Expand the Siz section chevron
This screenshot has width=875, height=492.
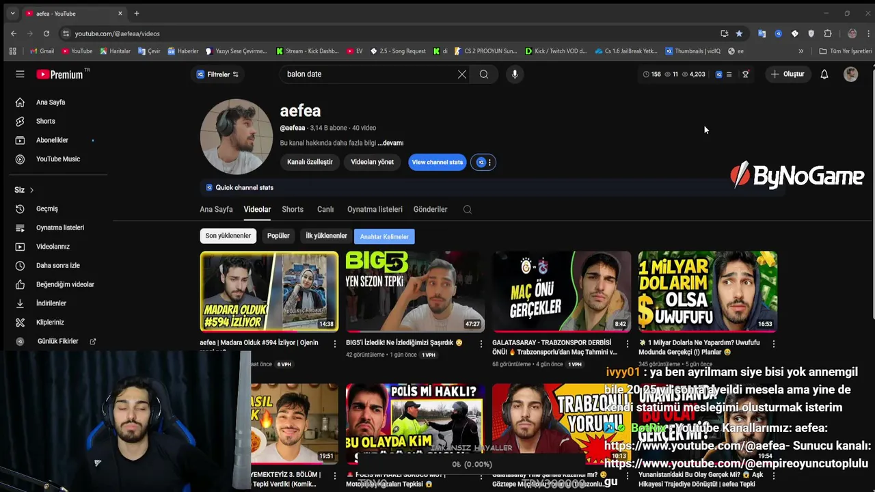point(31,190)
